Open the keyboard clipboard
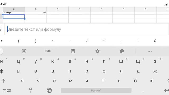Viewport: 169px width, 95px height. pos(73,51)
